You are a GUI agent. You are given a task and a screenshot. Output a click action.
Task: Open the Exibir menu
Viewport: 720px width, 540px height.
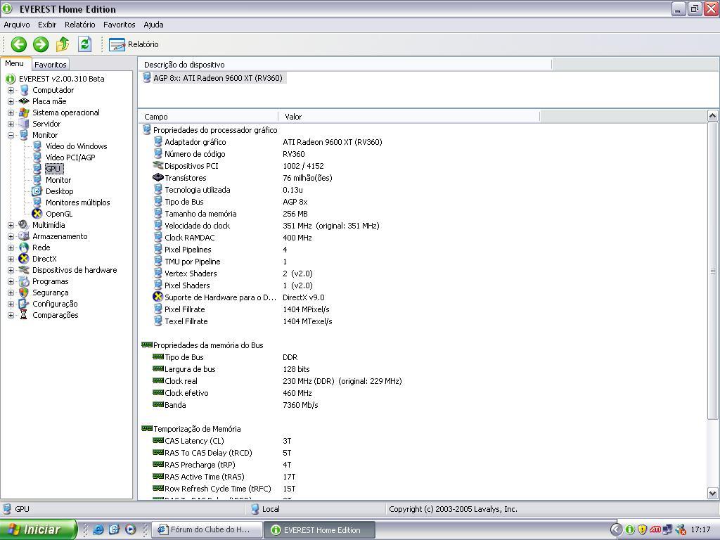[47, 25]
